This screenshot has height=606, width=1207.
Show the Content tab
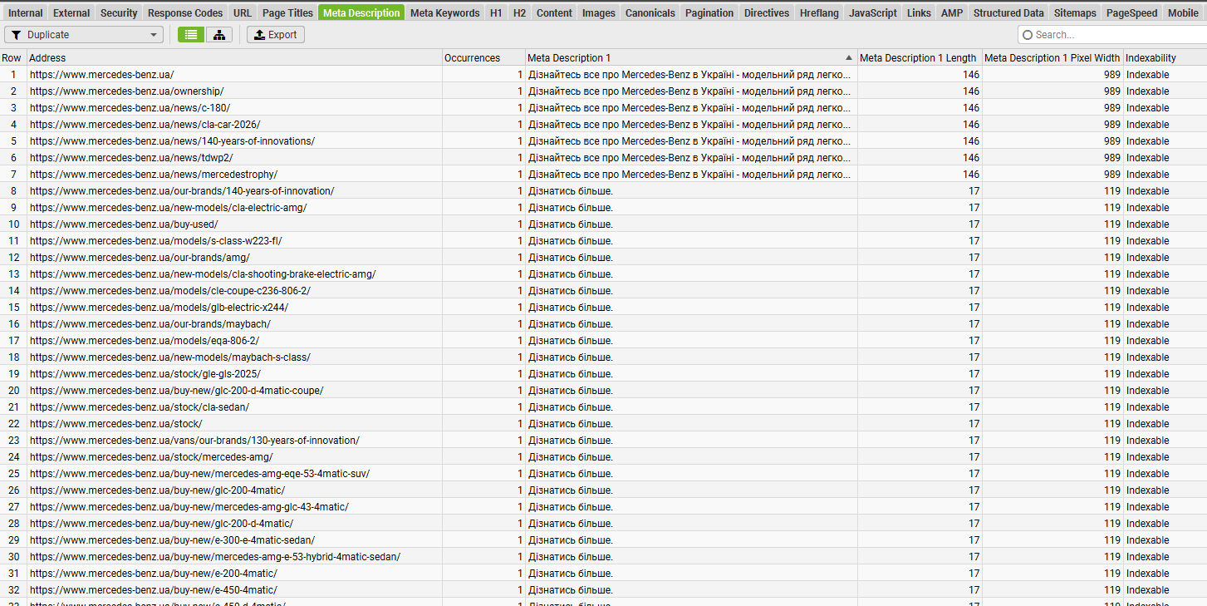[554, 12]
